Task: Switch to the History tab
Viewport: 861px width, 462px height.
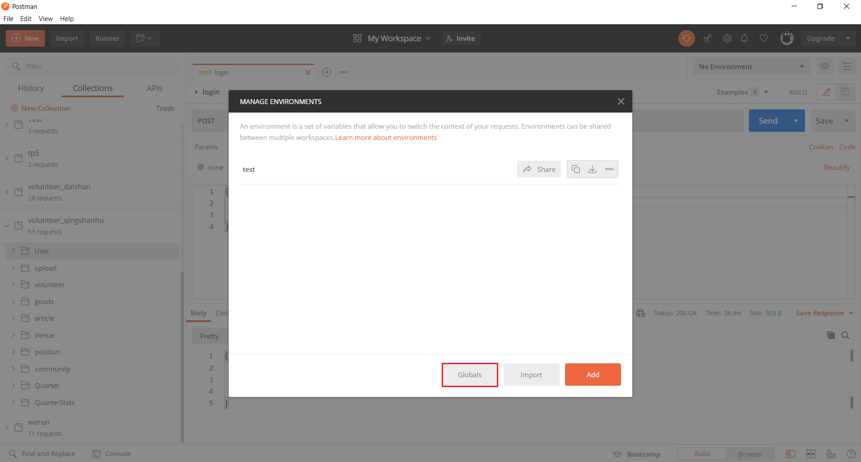Action: (x=31, y=88)
